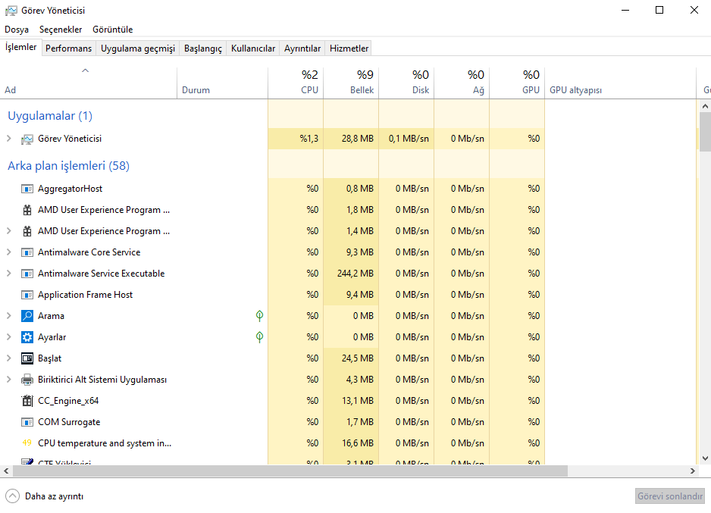Sort by the Bellek column header
Image resolution: width=711 pixels, height=513 pixels.
[351, 83]
